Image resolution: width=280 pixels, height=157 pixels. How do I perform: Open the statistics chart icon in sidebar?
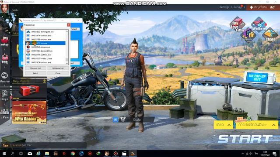coord(5,95)
